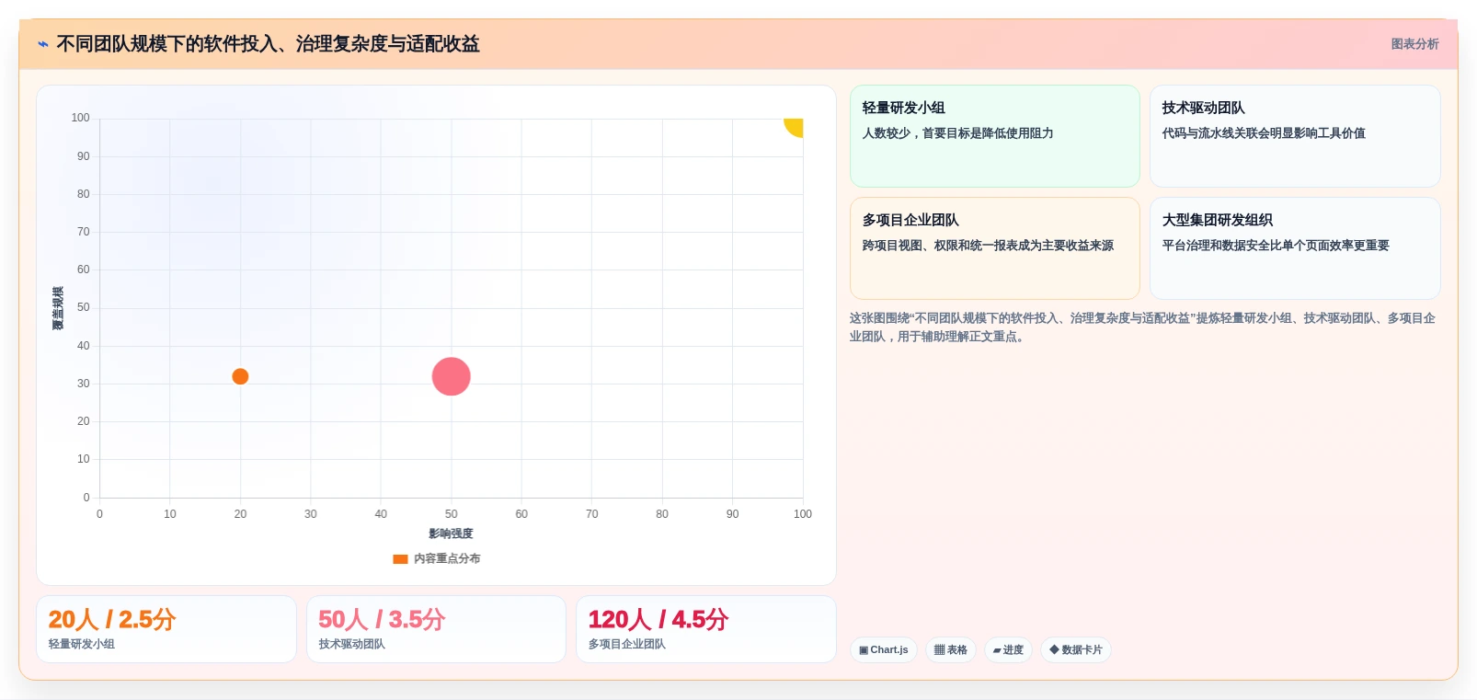Click the text 代码与流水线关联会明显影响工具价值
1477x700 pixels.
[x=1264, y=133]
